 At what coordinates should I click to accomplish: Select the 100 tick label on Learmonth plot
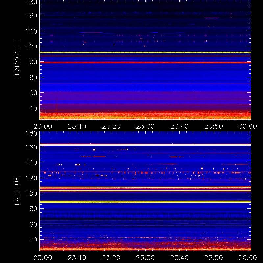[31, 62]
